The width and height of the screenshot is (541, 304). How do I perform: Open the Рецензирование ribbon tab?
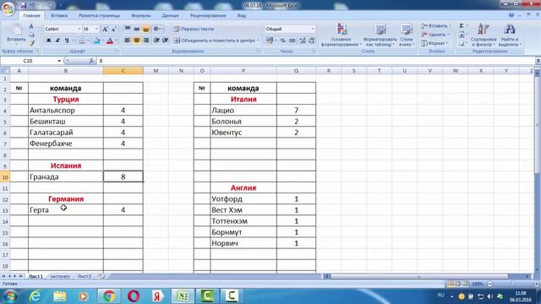coord(208,15)
